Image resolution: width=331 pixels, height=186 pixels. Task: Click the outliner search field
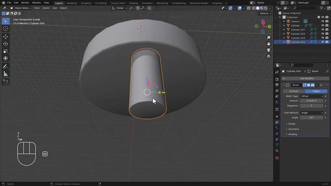(304, 8)
